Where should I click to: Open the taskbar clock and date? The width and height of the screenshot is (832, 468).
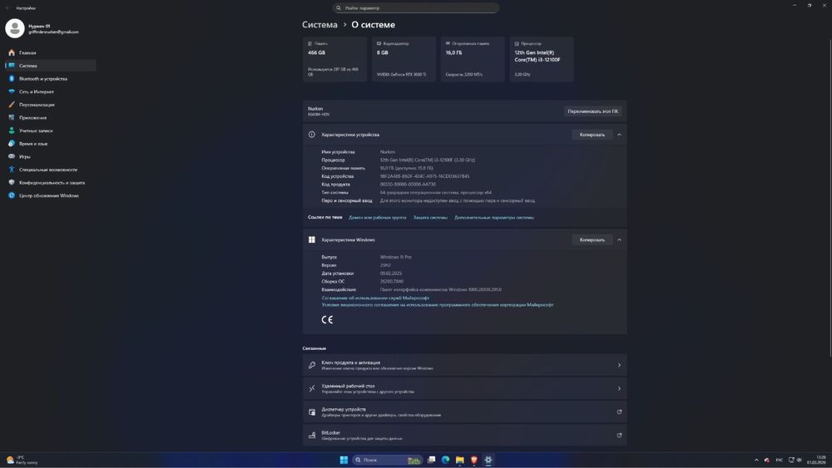pos(817,460)
